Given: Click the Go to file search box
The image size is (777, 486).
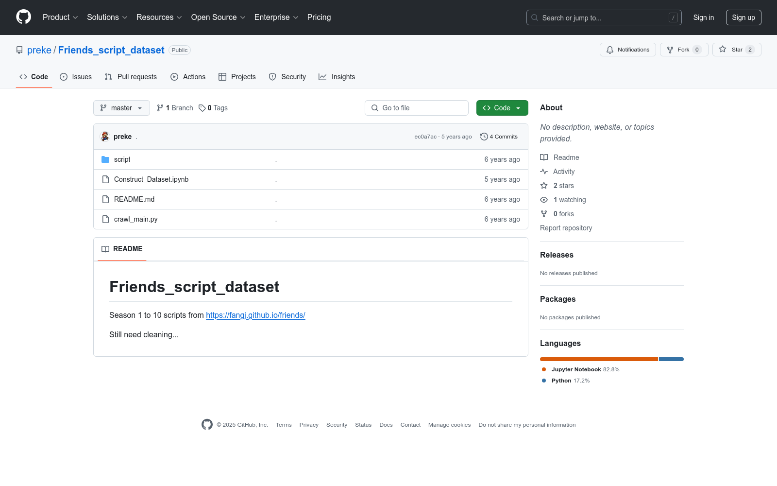Looking at the screenshot, I should [417, 108].
